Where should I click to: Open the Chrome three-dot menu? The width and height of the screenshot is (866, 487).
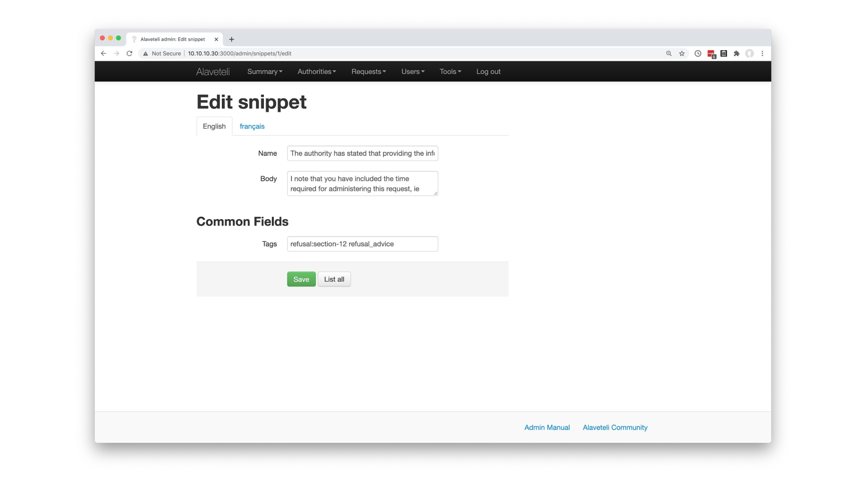pyautogui.click(x=762, y=53)
